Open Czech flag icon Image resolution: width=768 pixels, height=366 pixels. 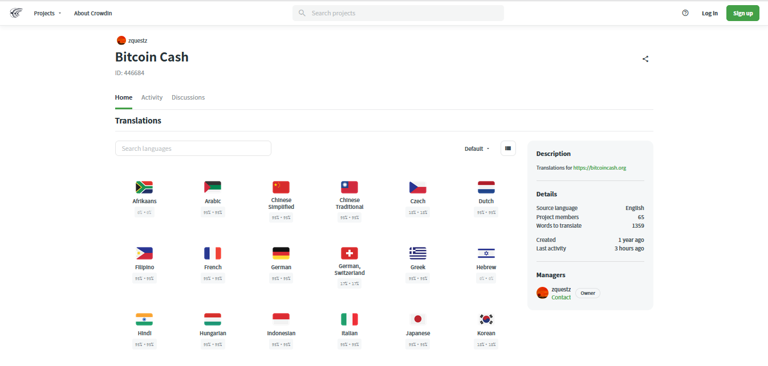pyautogui.click(x=418, y=187)
